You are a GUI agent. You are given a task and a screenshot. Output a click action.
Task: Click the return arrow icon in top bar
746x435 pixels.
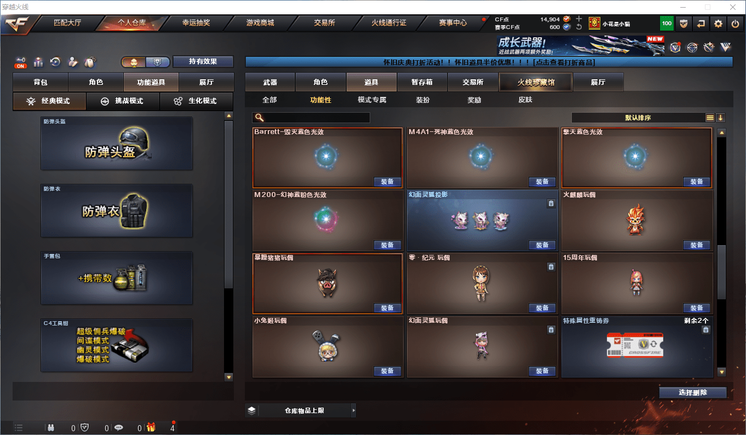701,24
